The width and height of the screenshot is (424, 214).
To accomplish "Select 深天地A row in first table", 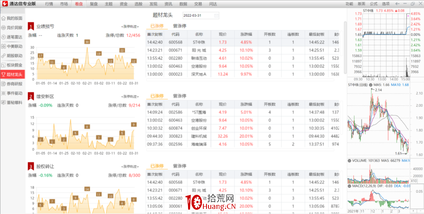I will click(x=242, y=74).
